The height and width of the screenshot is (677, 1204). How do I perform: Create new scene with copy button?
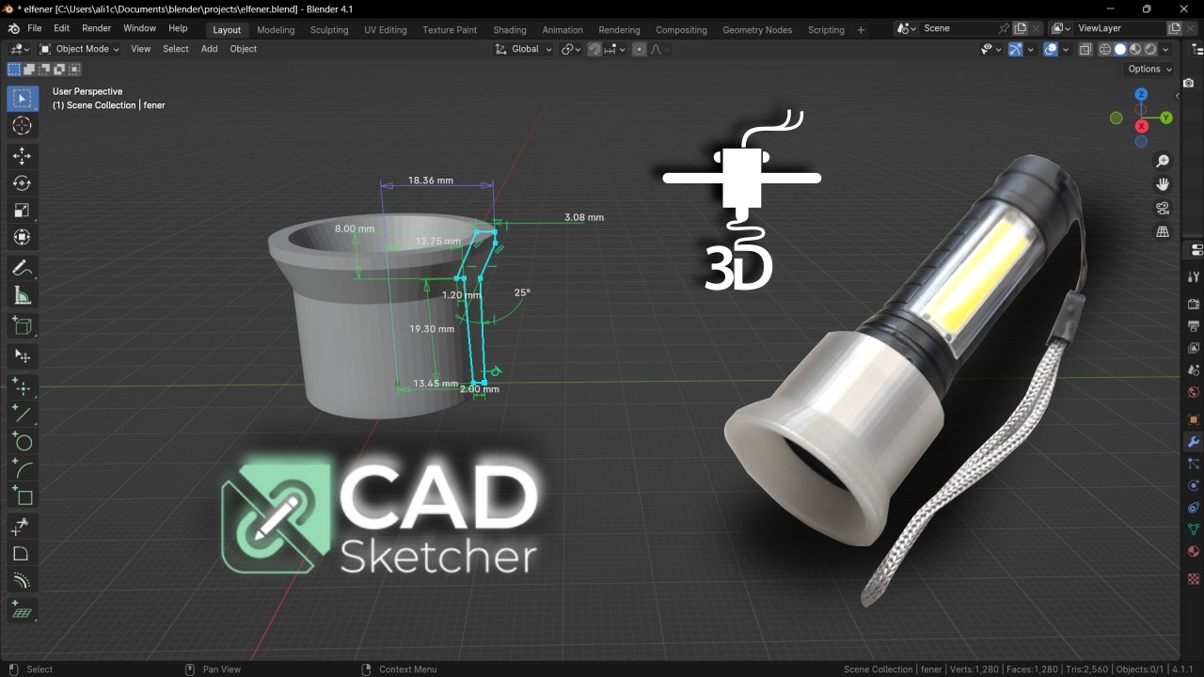click(1020, 28)
